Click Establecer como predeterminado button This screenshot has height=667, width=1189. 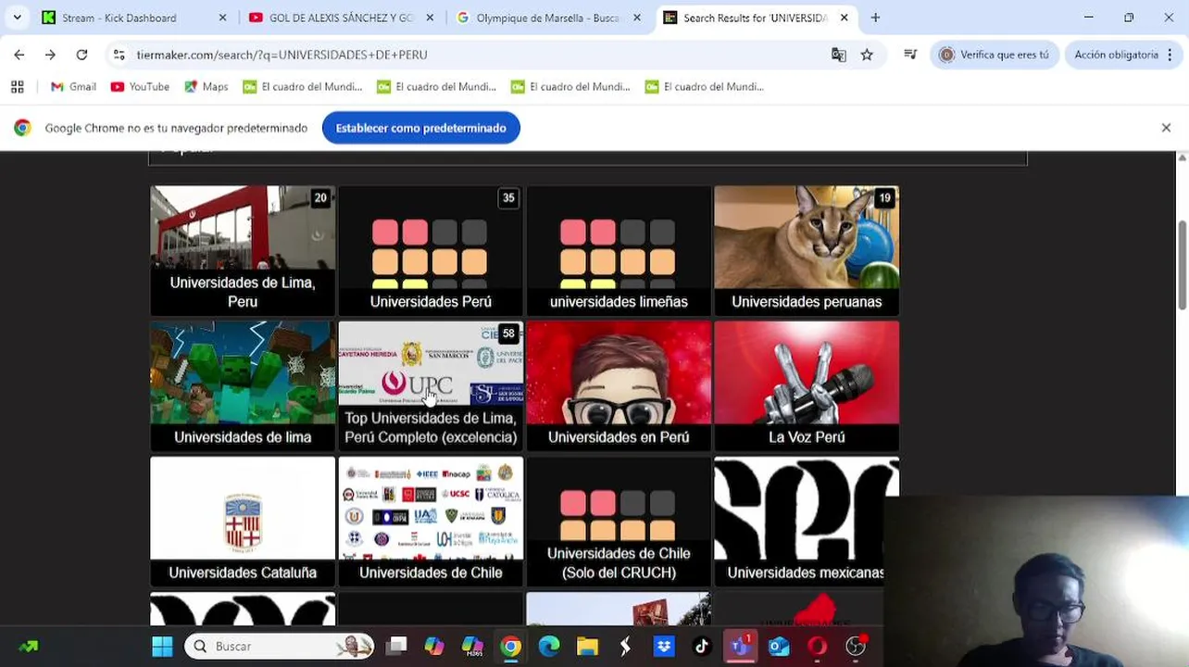pos(420,128)
